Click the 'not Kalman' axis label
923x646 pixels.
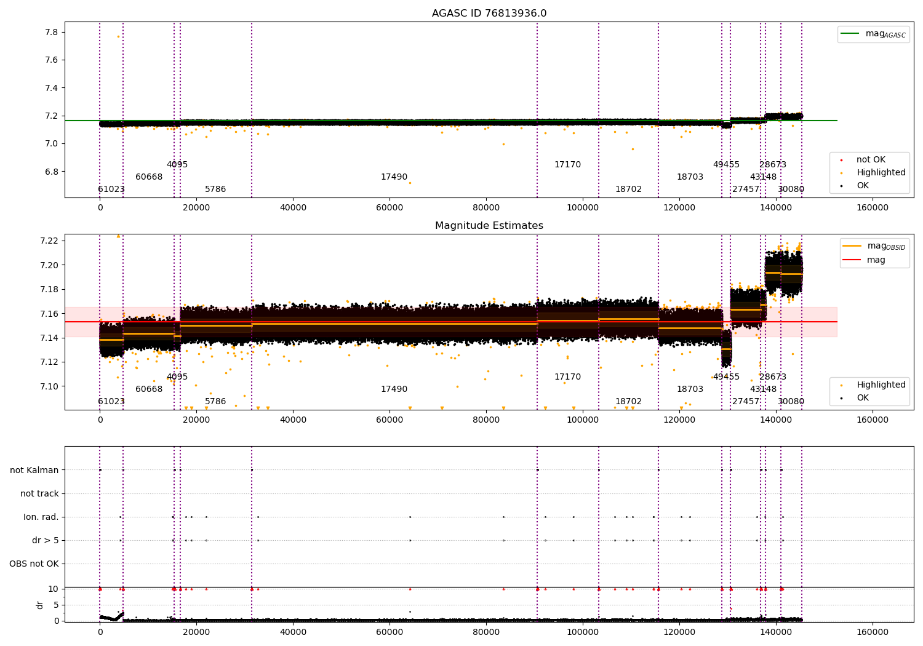[x=34, y=471]
